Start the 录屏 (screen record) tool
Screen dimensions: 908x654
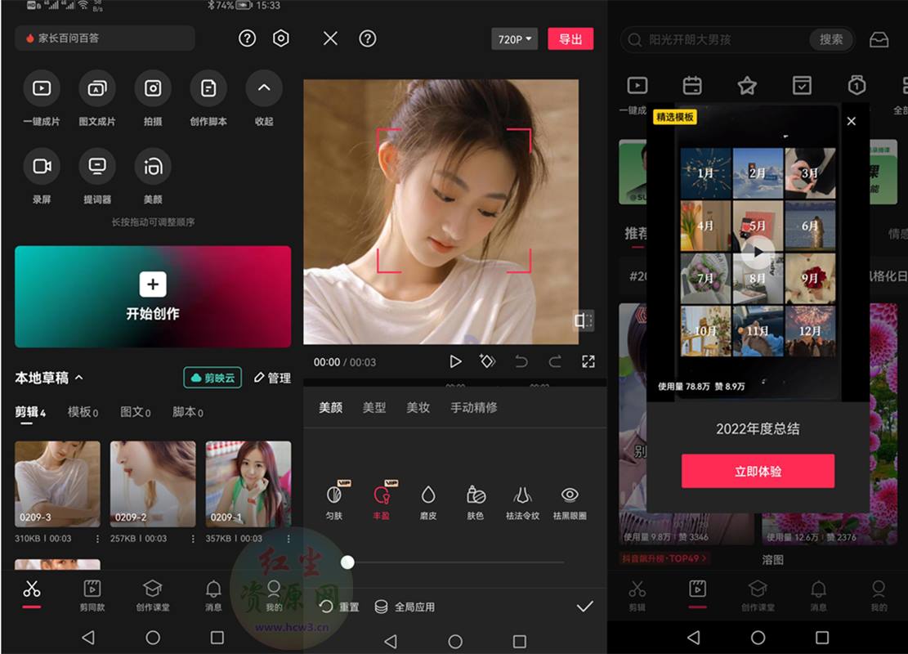point(42,168)
